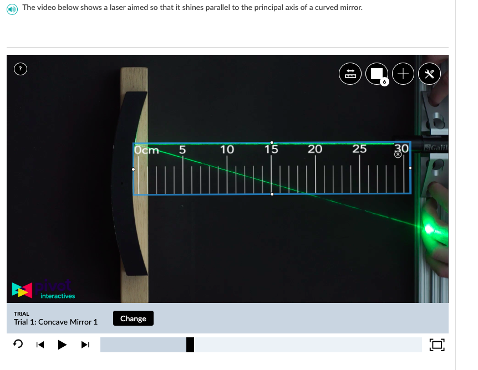Select the Trial 1: Concave Mirror 1 label
The height and width of the screenshot is (370, 478).
pyautogui.click(x=55, y=321)
